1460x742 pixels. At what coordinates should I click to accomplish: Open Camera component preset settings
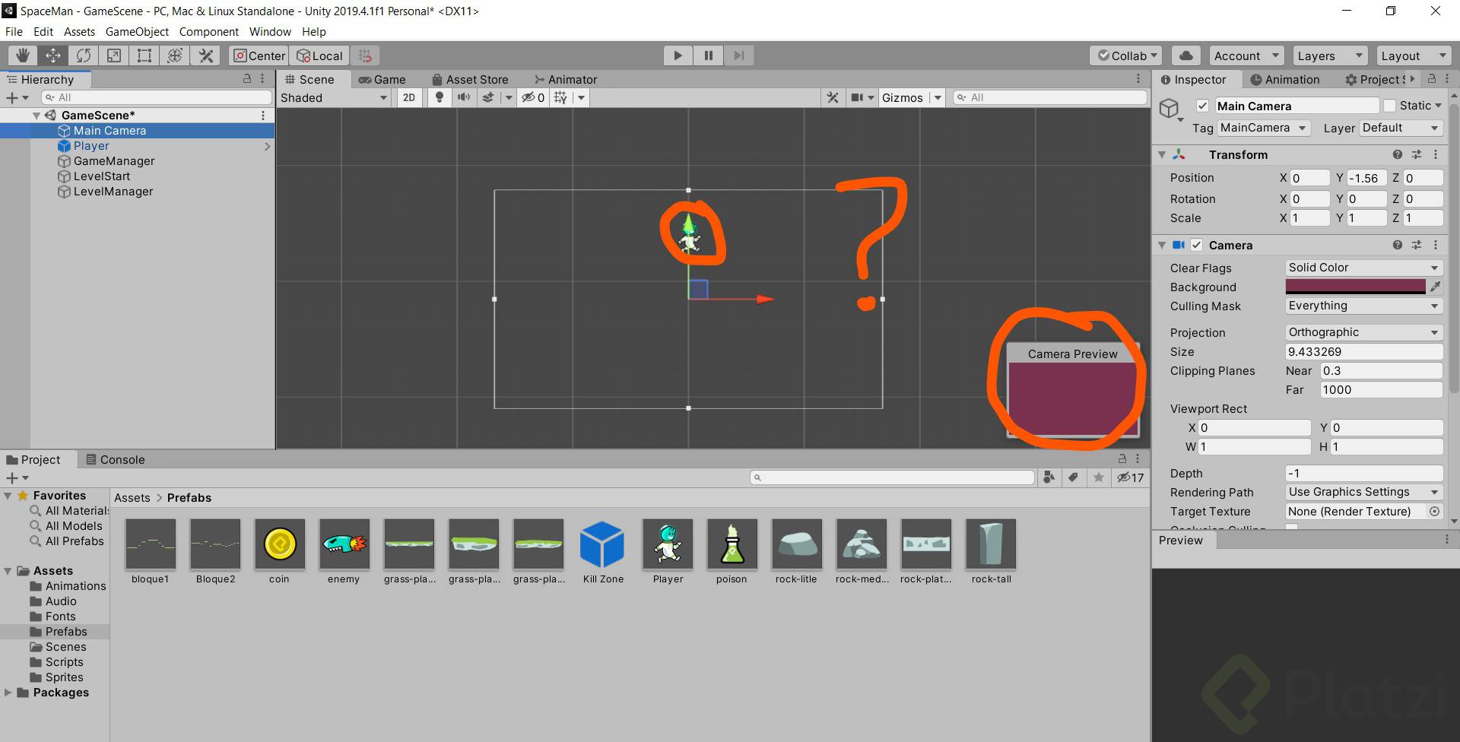(x=1416, y=245)
